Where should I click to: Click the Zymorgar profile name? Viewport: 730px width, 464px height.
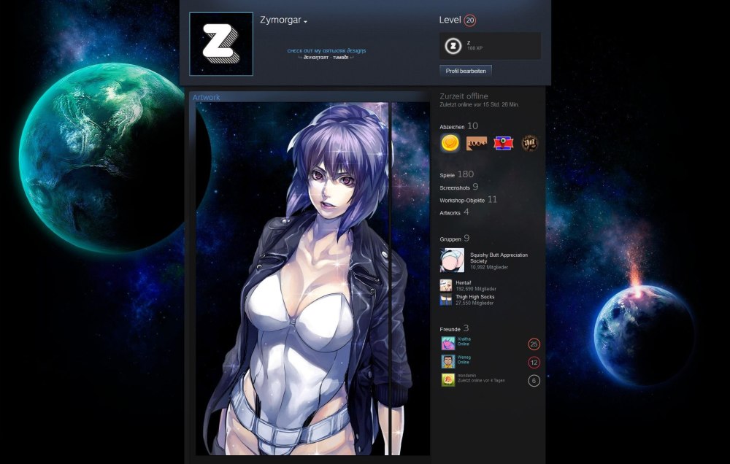point(280,20)
